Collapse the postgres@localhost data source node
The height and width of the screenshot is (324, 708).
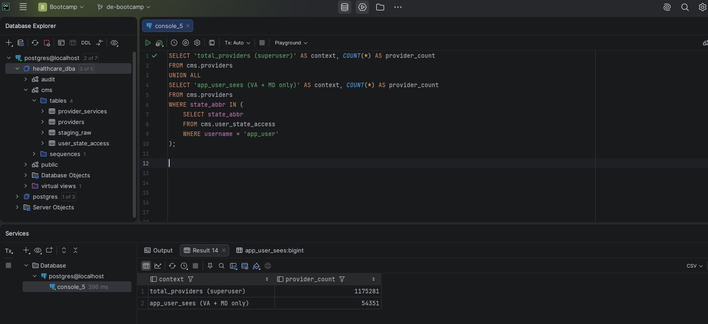[x=9, y=58]
